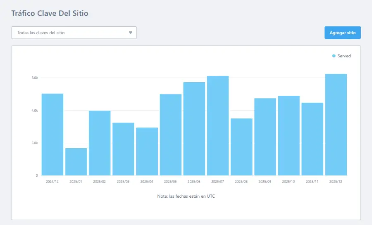Click the dropdown arrow for site keys
Screen dimensions: 372x225
tap(131, 33)
